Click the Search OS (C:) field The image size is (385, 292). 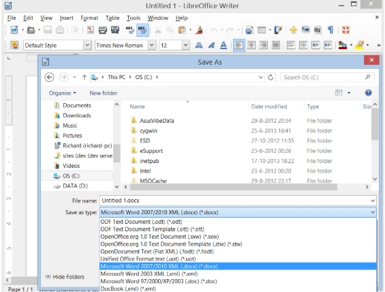pyautogui.click(x=327, y=77)
